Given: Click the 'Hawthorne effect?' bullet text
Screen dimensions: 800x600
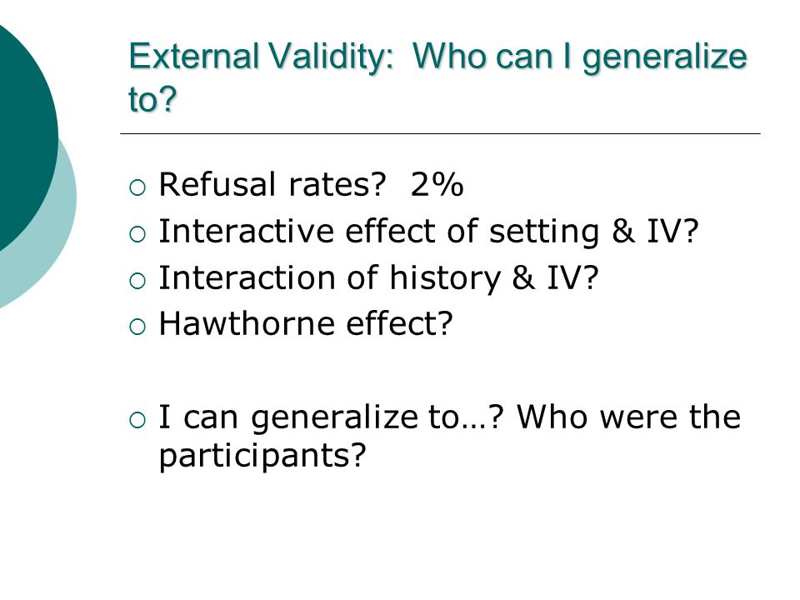Looking at the screenshot, I should (x=306, y=323).
